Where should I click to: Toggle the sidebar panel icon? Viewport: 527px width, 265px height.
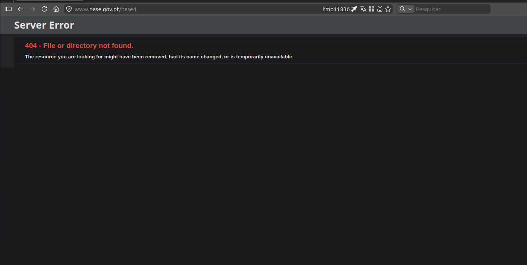[9, 9]
